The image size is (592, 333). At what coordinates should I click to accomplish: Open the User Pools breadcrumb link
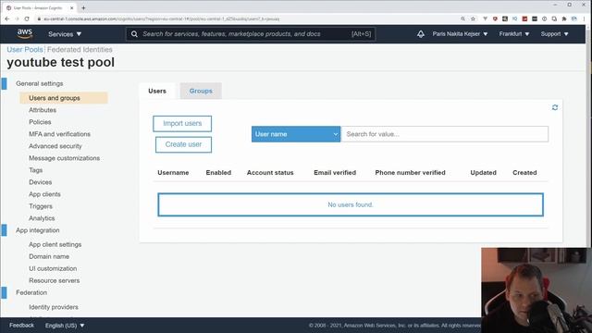(x=25, y=49)
